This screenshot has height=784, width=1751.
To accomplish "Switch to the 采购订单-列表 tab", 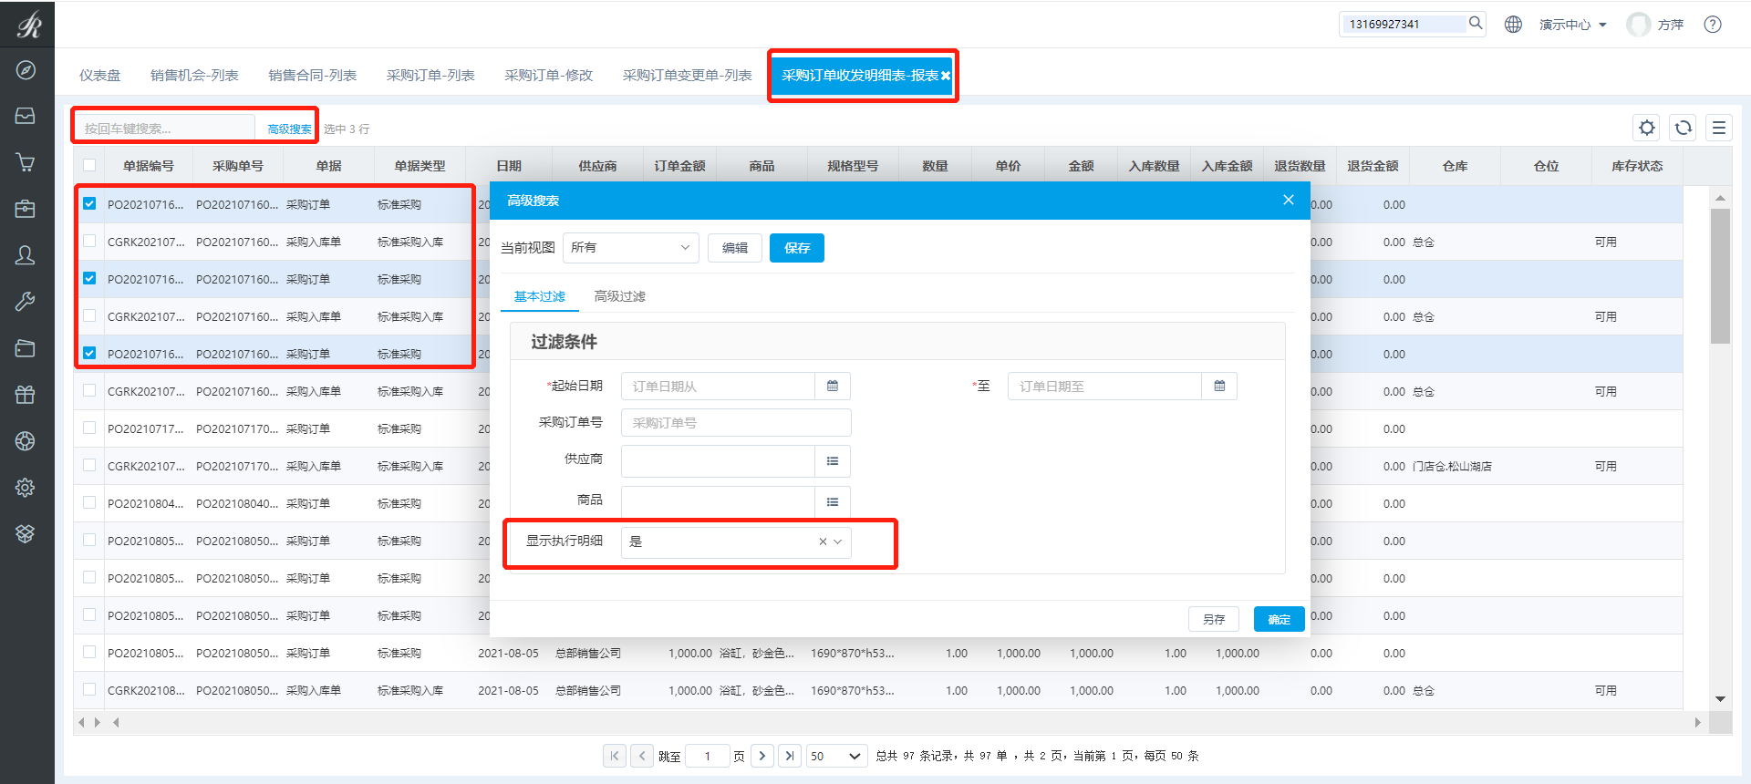I will (x=430, y=76).
